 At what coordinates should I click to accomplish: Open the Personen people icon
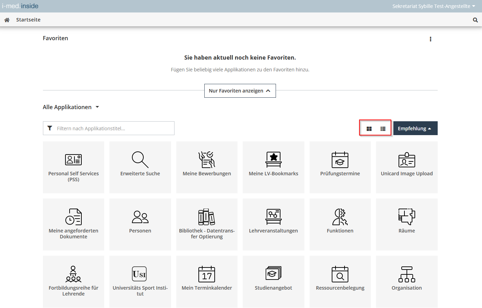pyautogui.click(x=140, y=217)
